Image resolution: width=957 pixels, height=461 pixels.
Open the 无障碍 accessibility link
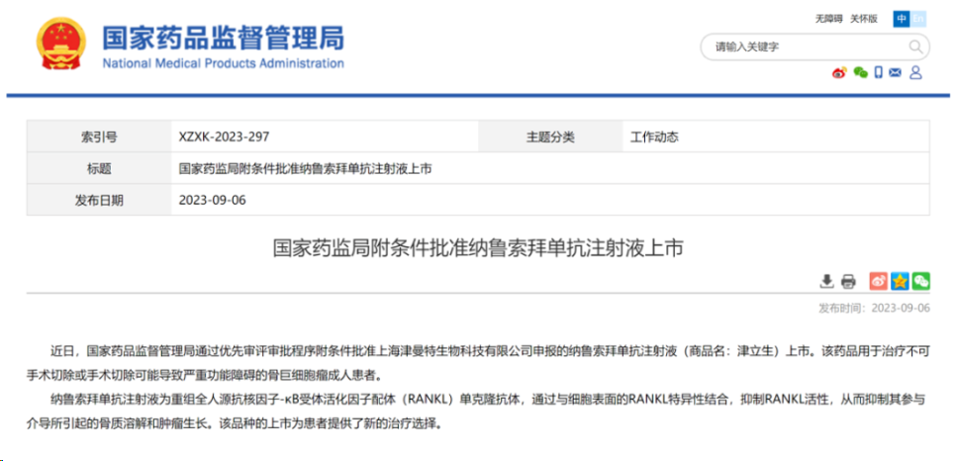pyautogui.click(x=828, y=19)
